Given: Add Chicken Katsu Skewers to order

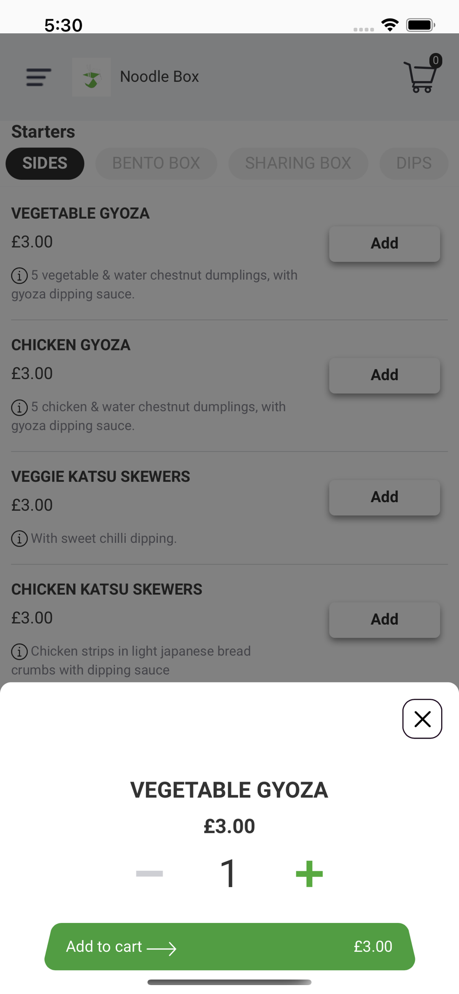Looking at the screenshot, I should pyautogui.click(x=384, y=619).
